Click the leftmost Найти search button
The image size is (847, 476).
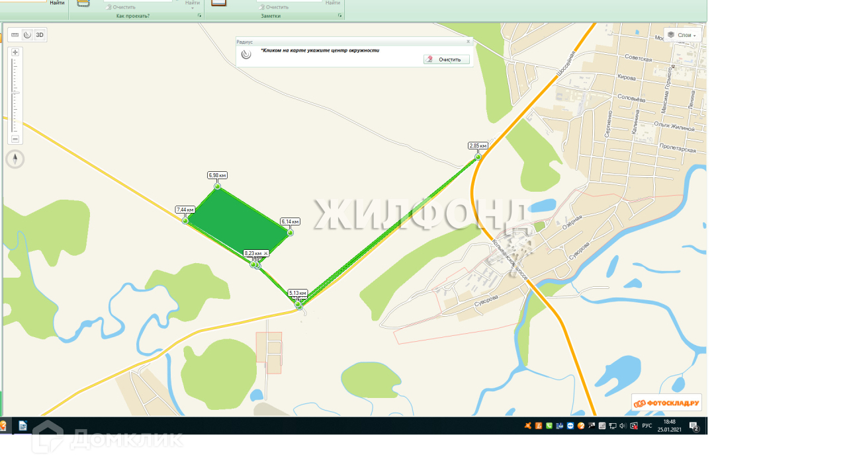coord(57,3)
